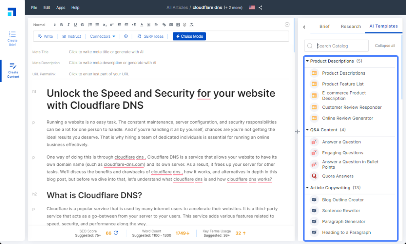Toggle bold formatting

(x=61, y=25)
